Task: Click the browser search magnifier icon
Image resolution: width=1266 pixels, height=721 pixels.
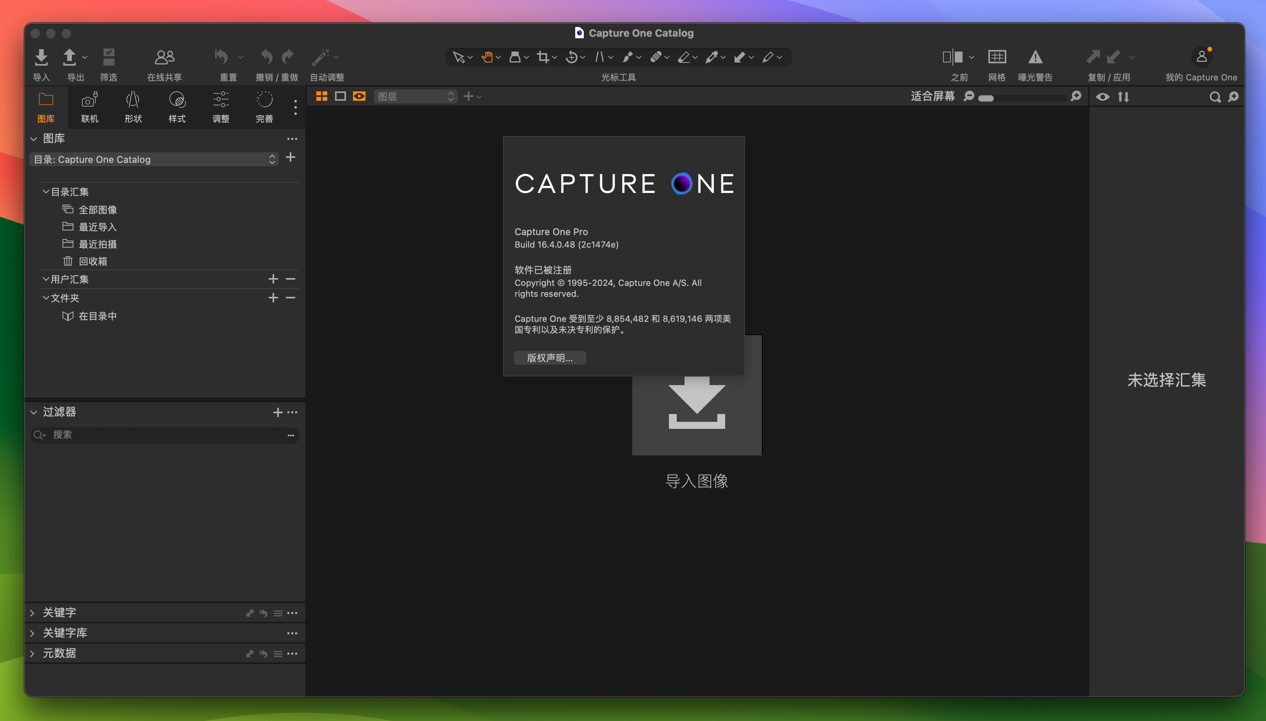Action: 1215,97
